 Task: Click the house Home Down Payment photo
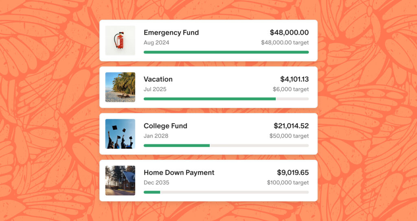coord(120,180)
